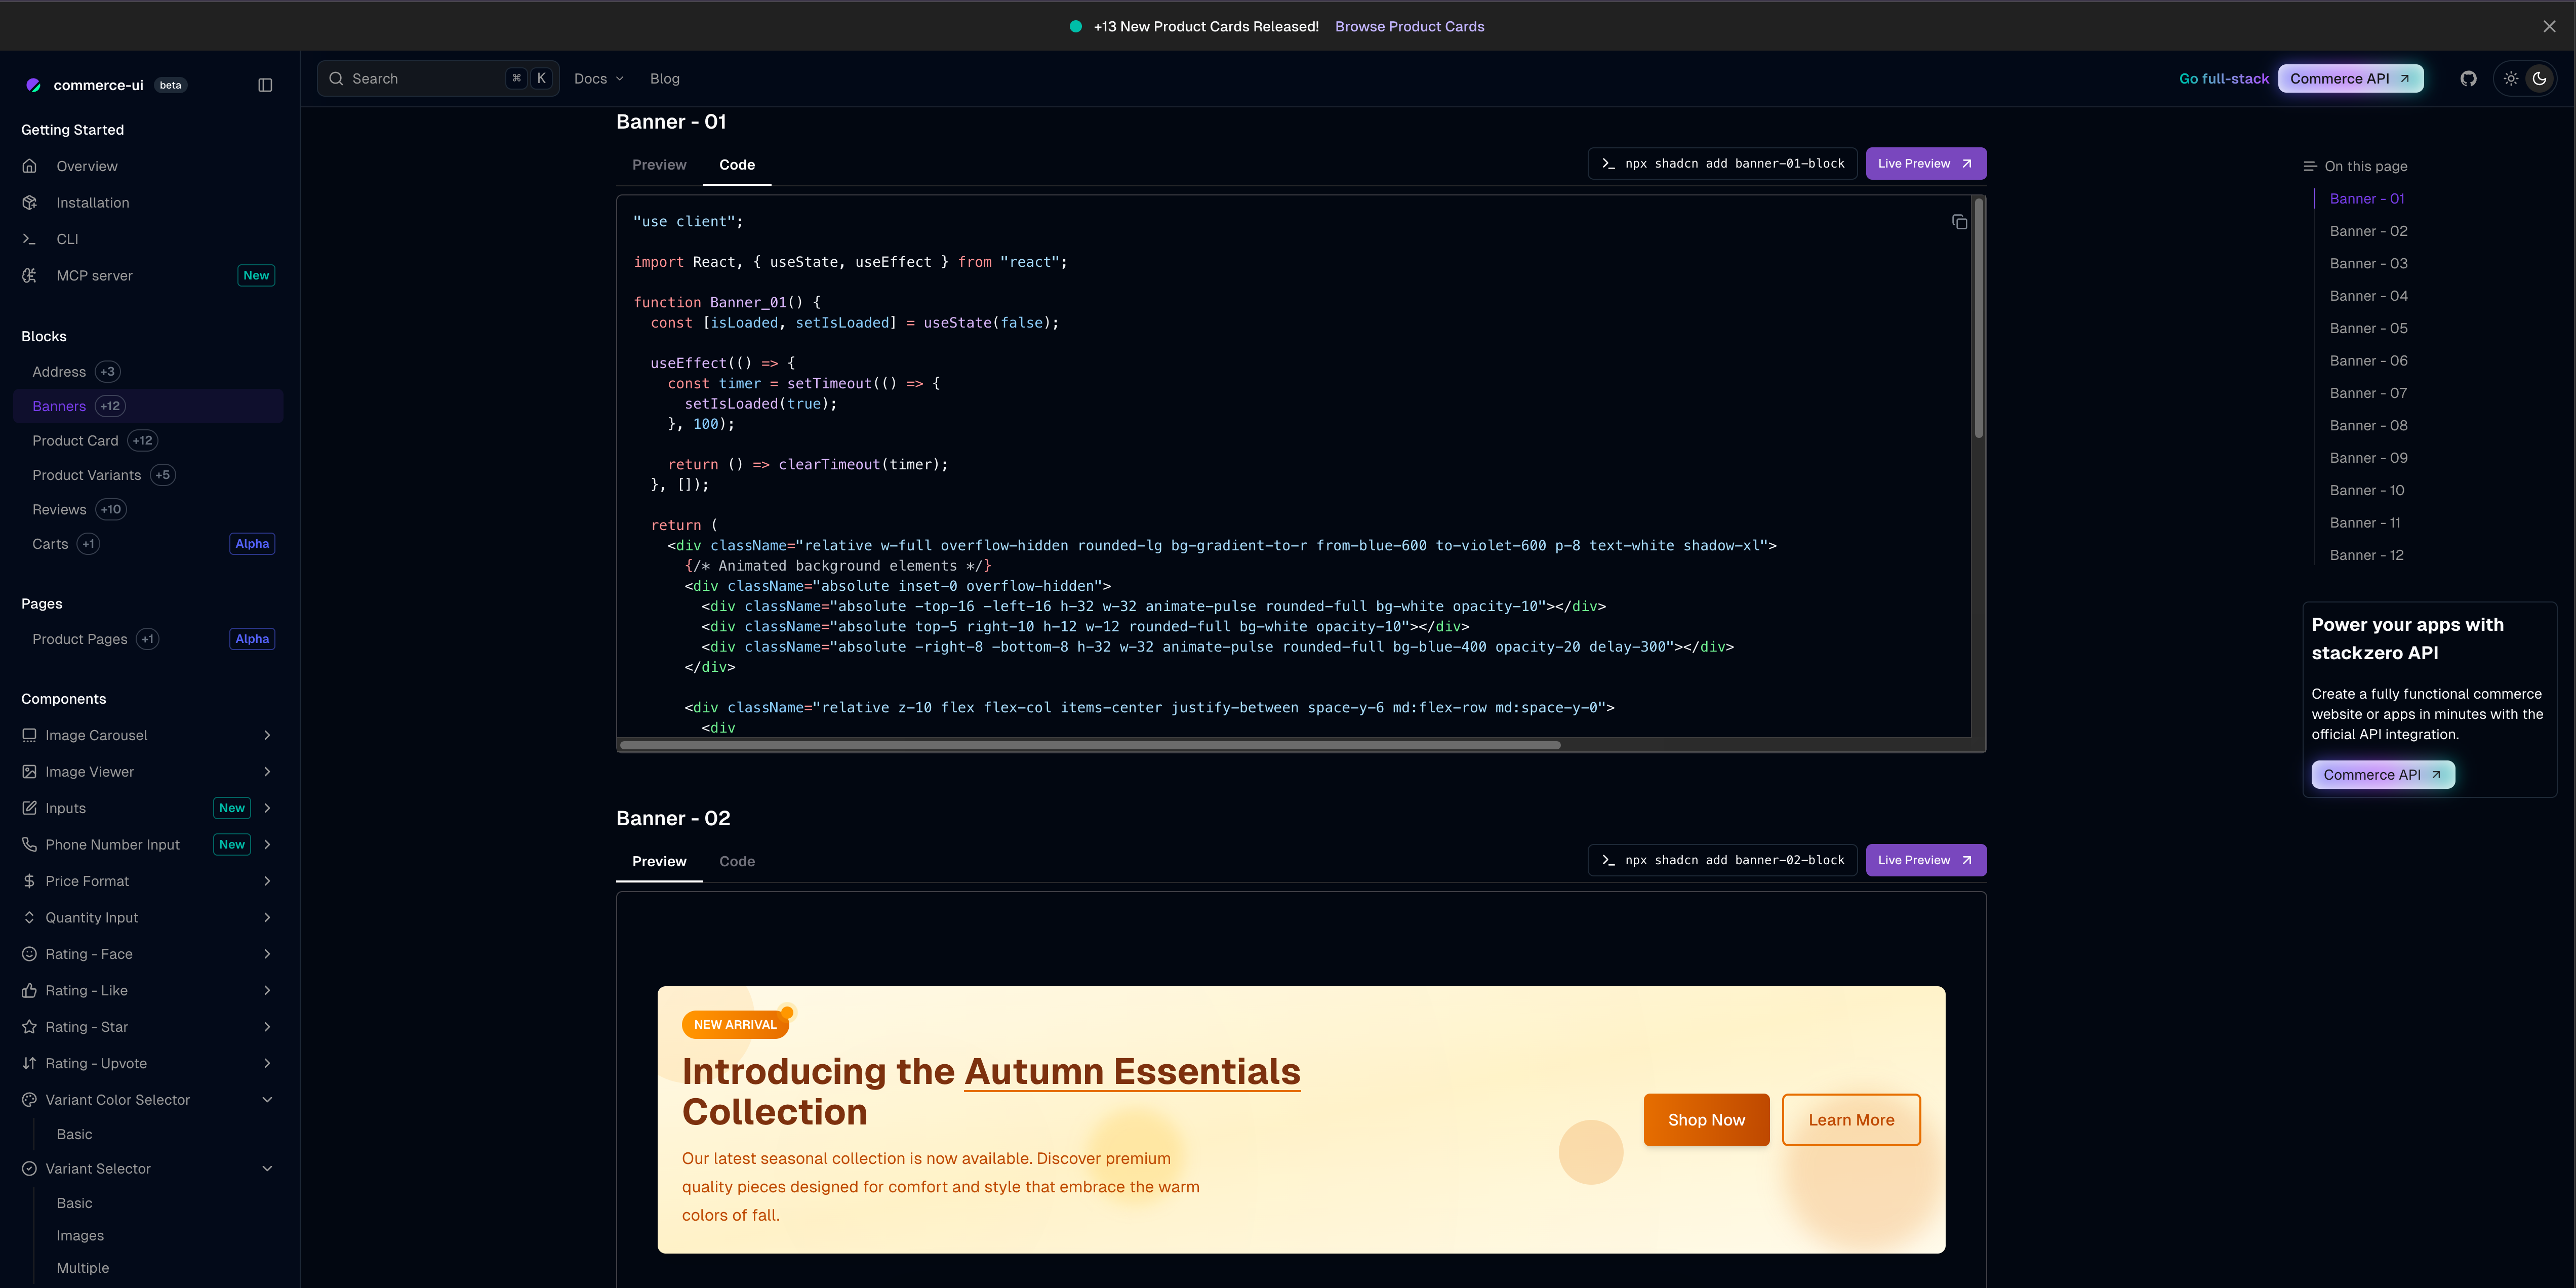Click the Quantity Input arrows icon
Screen dimensions: 2576x1288
click(29, 917)
